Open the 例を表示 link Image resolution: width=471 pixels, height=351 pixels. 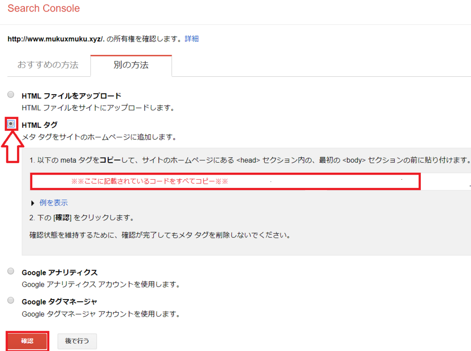(53, 203)
